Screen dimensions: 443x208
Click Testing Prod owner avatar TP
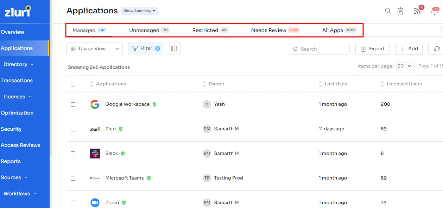tap(207, 178)
